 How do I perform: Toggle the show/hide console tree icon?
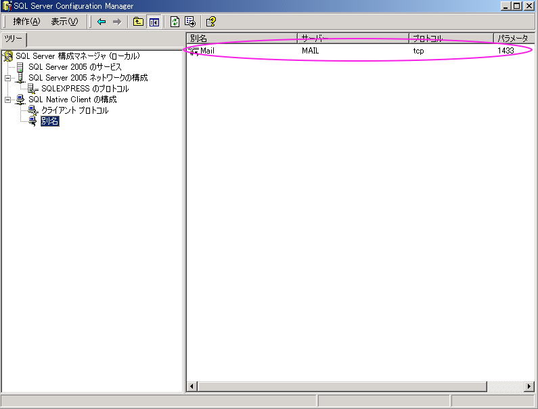point(154,22)
